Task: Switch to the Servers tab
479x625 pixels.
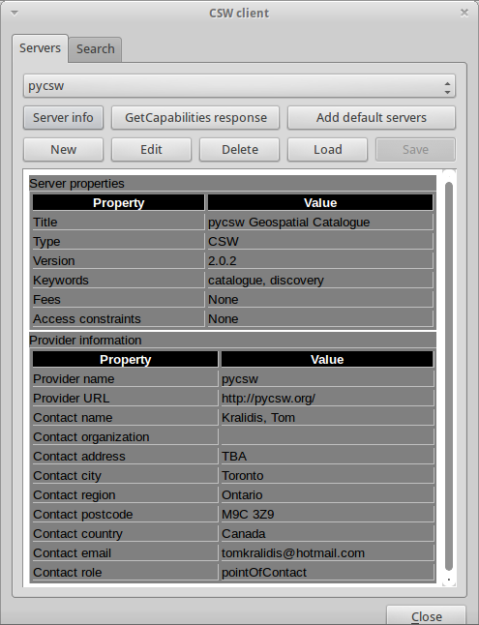Action: coord(40,48)
